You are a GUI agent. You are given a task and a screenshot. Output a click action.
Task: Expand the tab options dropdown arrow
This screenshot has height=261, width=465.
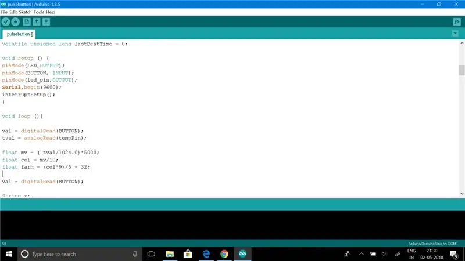455,34
